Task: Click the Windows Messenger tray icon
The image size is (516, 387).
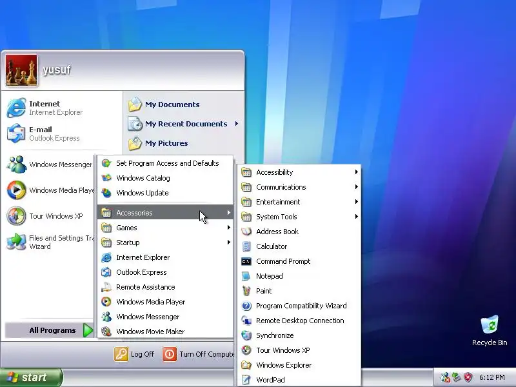Action: 445,377
